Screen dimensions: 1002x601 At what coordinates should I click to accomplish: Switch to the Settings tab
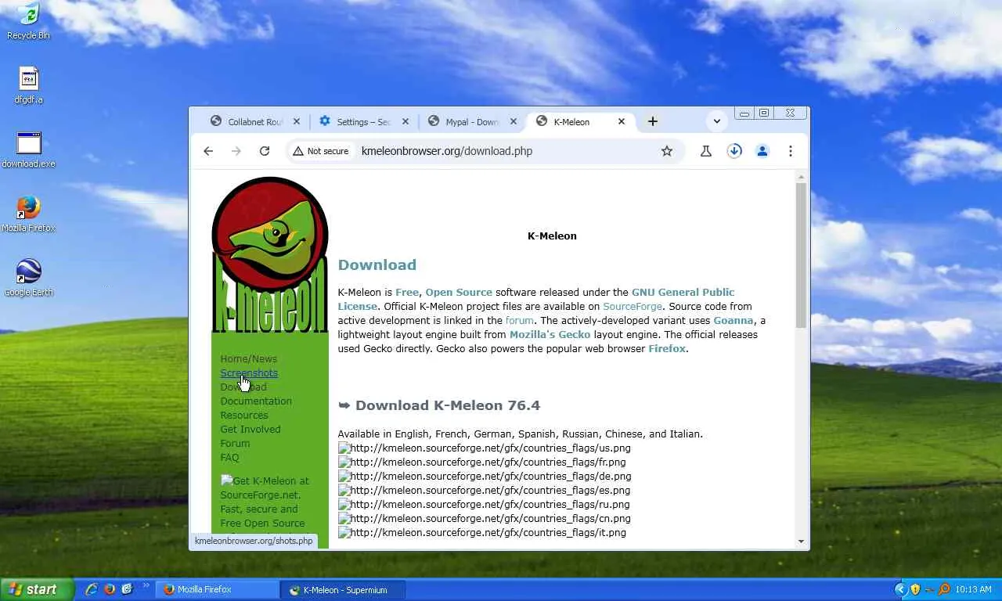click(363, 121)
